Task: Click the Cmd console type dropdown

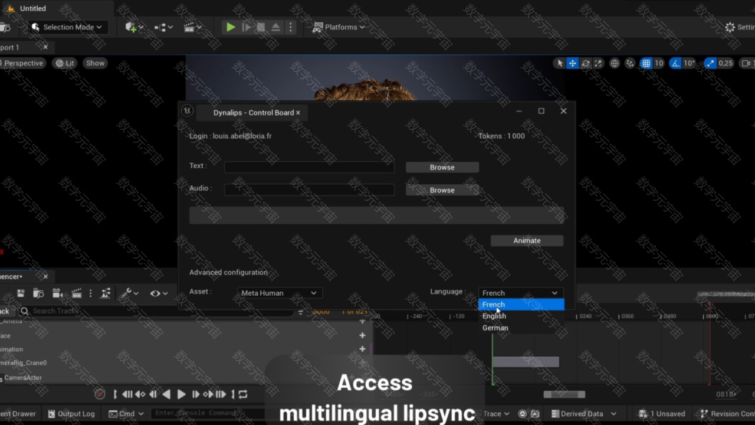Action: coord(126,414)
